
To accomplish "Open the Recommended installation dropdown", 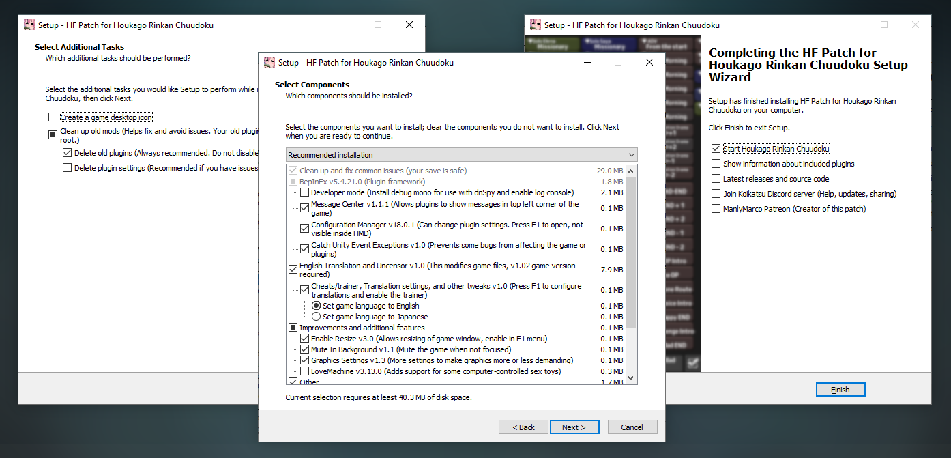I will coord(461,155).
